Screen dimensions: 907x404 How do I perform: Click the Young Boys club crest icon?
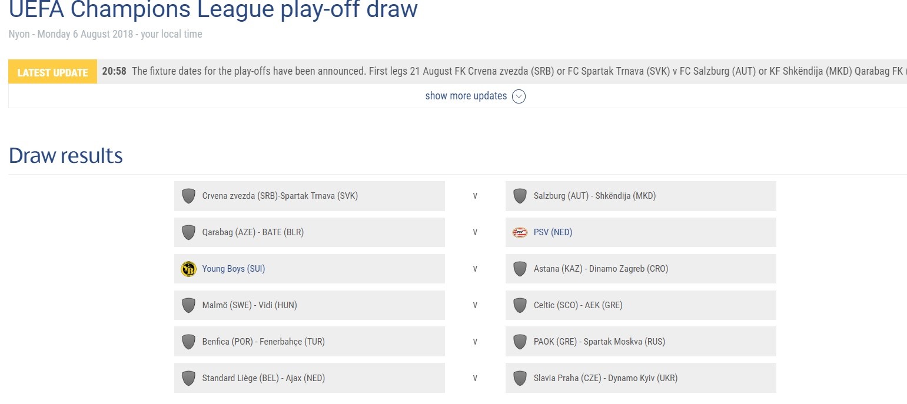[188, 269]
